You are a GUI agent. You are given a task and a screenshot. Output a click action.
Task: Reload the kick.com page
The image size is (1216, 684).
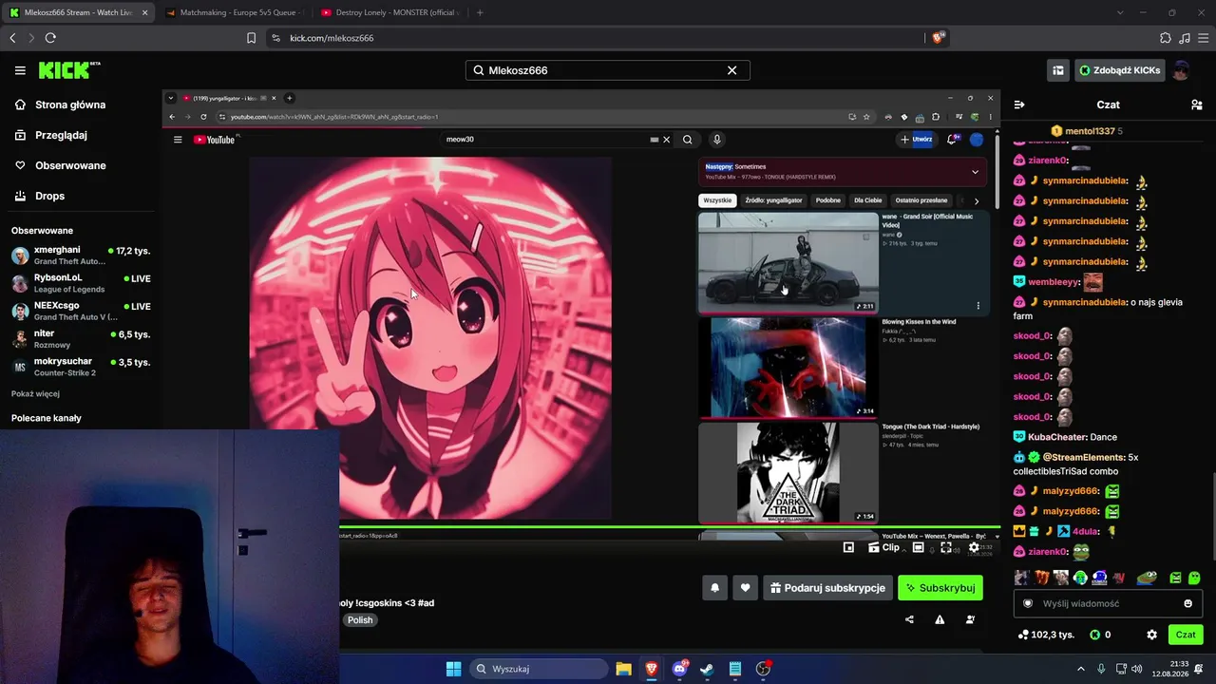pos(50,38)
